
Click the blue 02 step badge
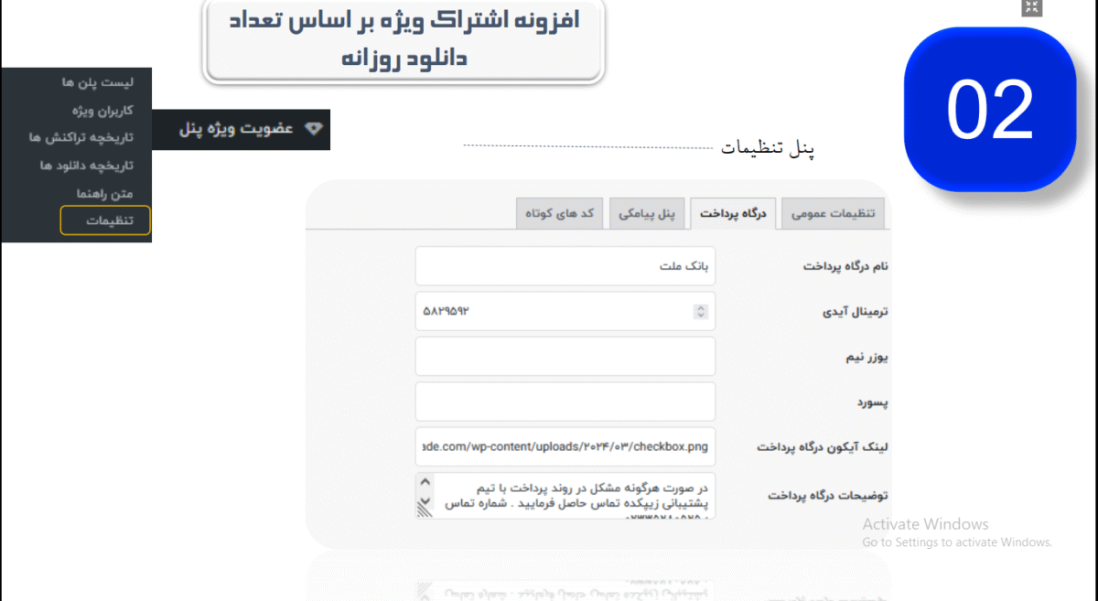coord(989,109)
